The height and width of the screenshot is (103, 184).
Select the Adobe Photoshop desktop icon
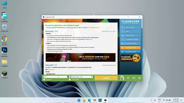click(x=5, y=52)
